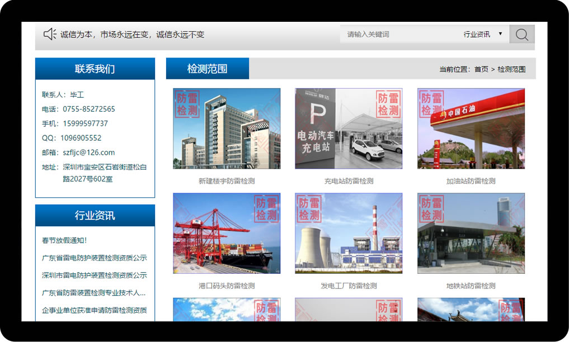Click the mobile number 15999597737

coord(85,123)
